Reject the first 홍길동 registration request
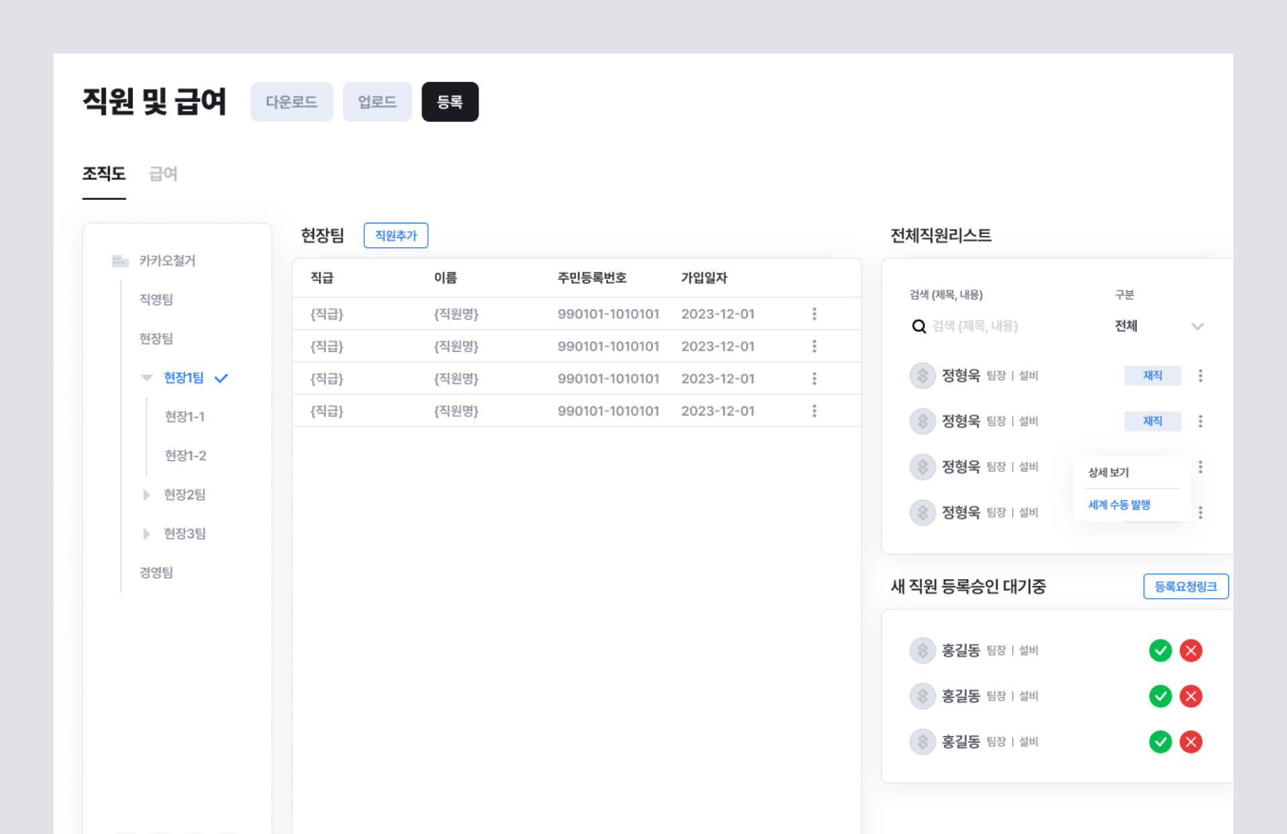This screenshot has width=1287, height=834. [1190, 650]
